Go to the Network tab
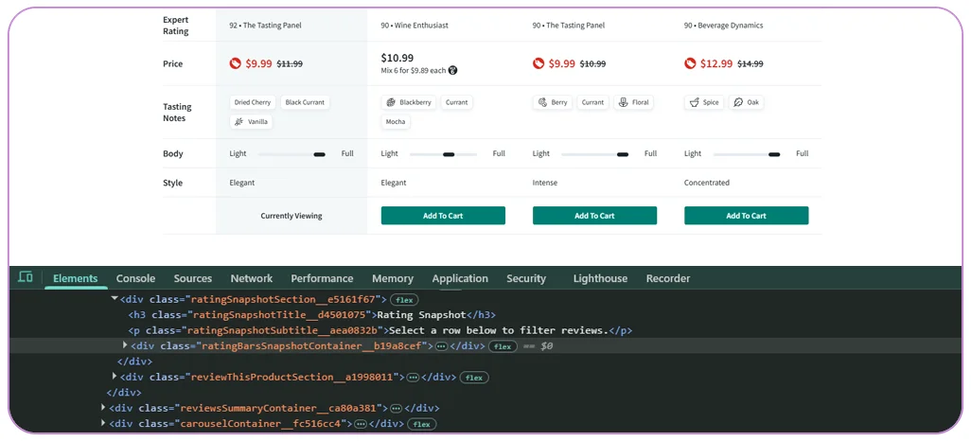The image size is (971, 441). coord(252,278)
